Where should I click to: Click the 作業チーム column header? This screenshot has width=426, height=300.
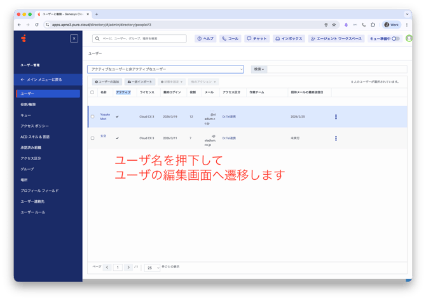pos(257,92)
